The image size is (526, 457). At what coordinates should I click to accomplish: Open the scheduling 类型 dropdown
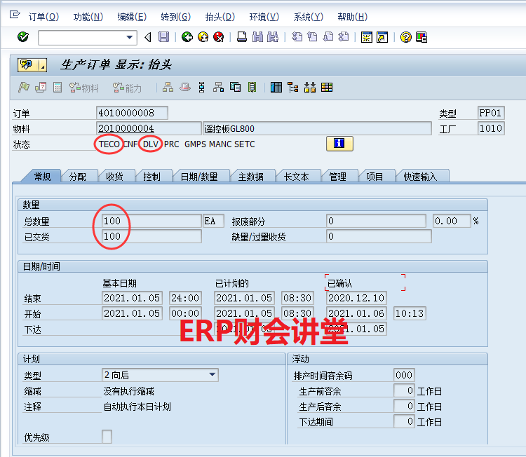click(x=213, y=375)
